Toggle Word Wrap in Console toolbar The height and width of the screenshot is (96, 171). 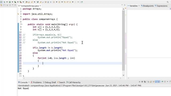click(153, 82)
